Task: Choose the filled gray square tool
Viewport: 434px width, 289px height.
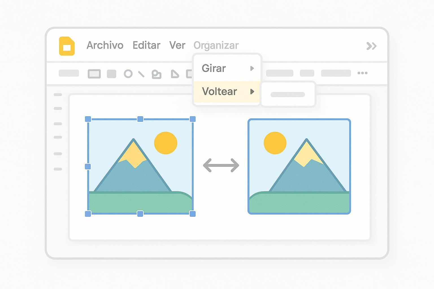Action: click(x=112, y=74)
